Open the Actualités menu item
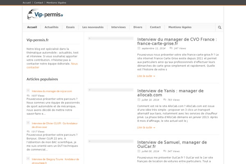 point(52,27)
